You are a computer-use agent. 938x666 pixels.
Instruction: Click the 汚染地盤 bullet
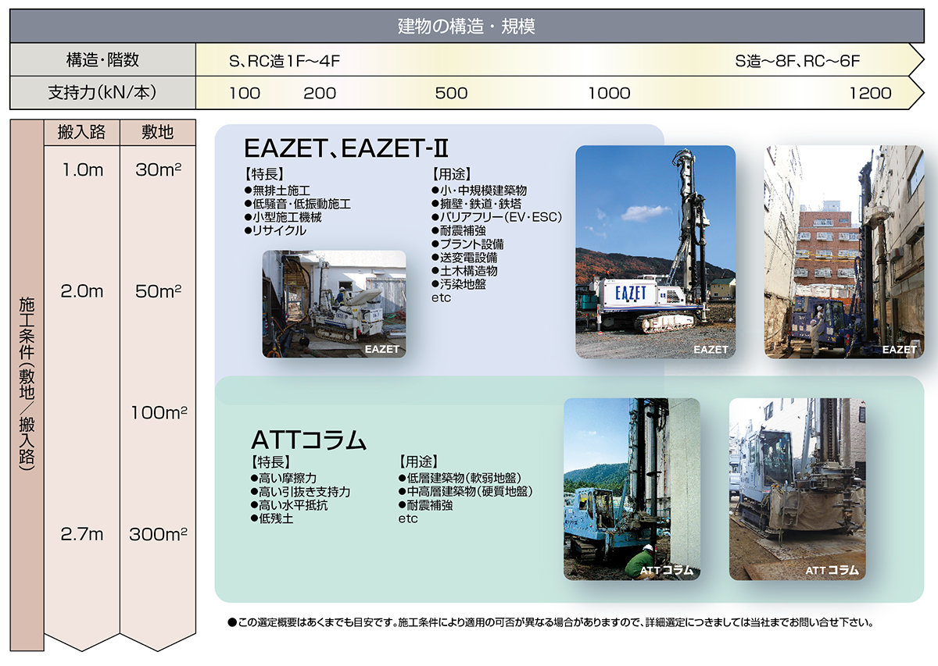tap(459, 284)
